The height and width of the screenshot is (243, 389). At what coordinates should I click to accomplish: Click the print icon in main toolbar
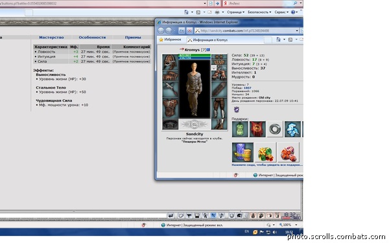tap(217, 12)
